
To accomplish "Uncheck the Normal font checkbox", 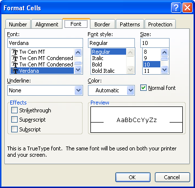I will coord(143,88).
